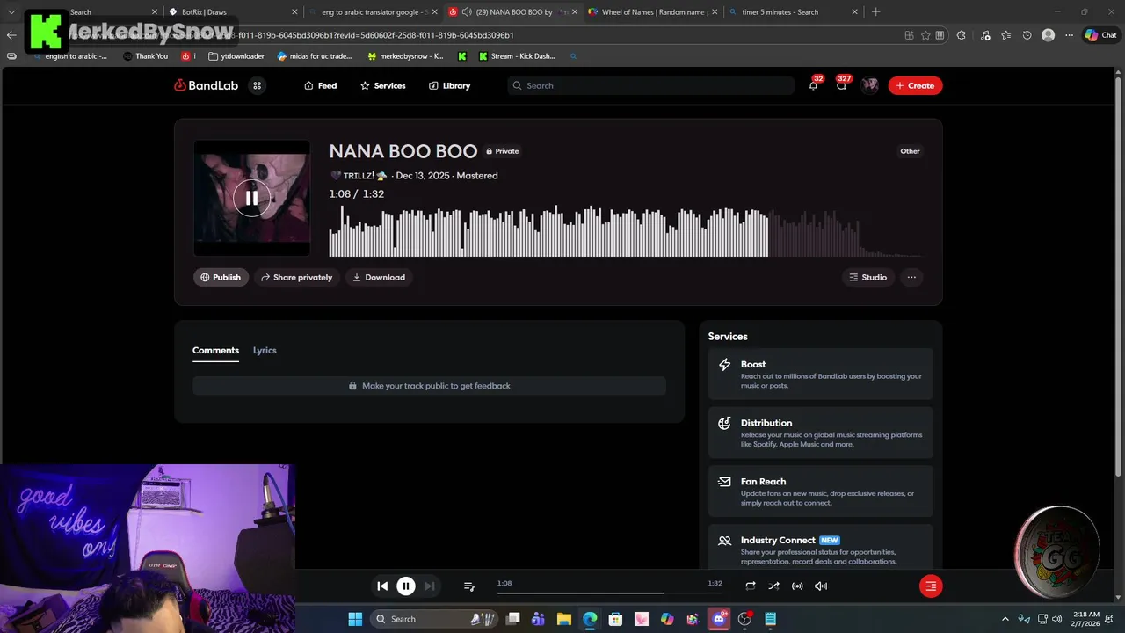Screen dimensions: 1125x633
Task: Toggle repeat in the player bar
Action: pos(751,586)
